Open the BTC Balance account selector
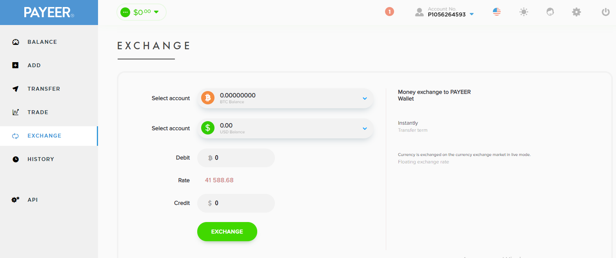The image size is (616, 258). 285,98
